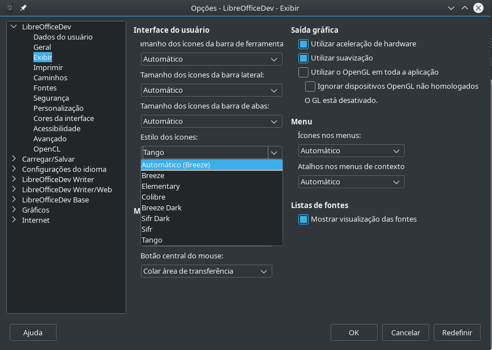Open Imprimir settings page
This screenshot has width=492, height=350.
48,67
